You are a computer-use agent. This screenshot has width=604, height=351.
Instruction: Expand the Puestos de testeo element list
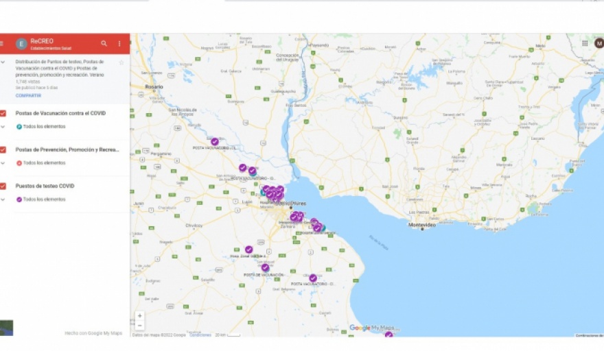click(3, 199)
